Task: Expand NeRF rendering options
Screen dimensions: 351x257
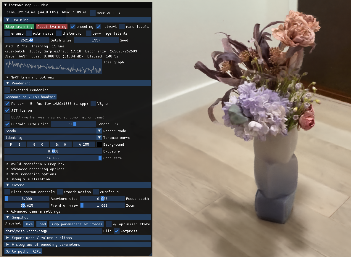Action: point(31,174)
